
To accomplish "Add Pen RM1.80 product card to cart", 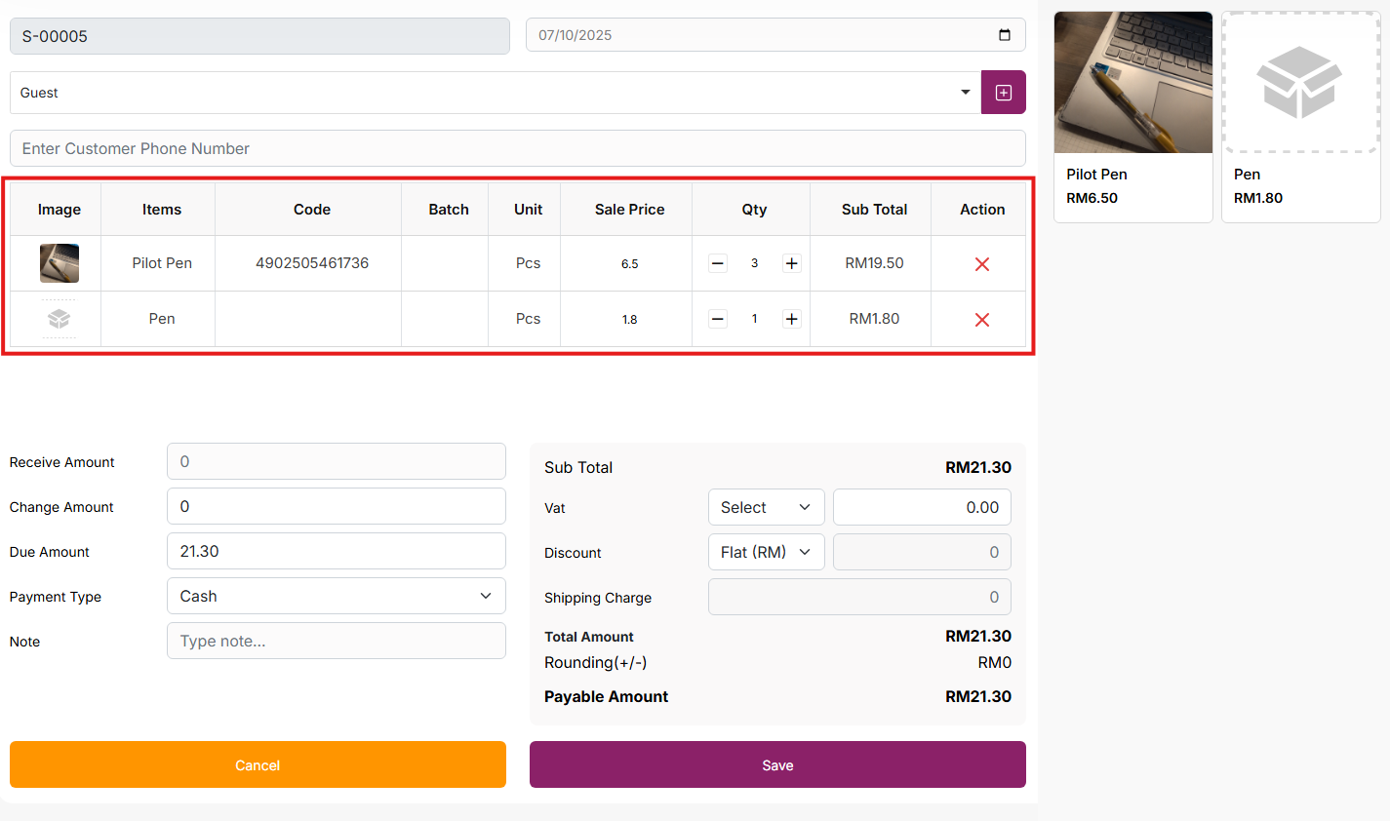I will point(1300,116).
